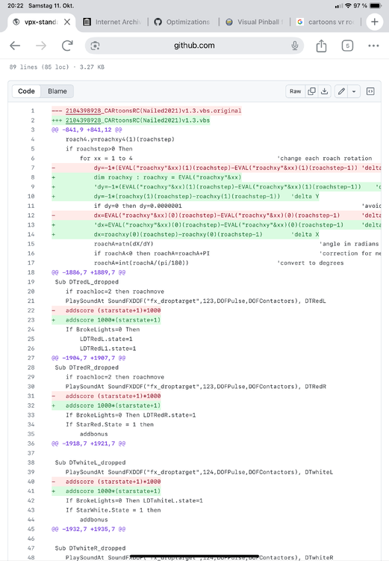Screen dimensions: 389x561
Task: Download the raw file
Action: click(x=324, y=91)
